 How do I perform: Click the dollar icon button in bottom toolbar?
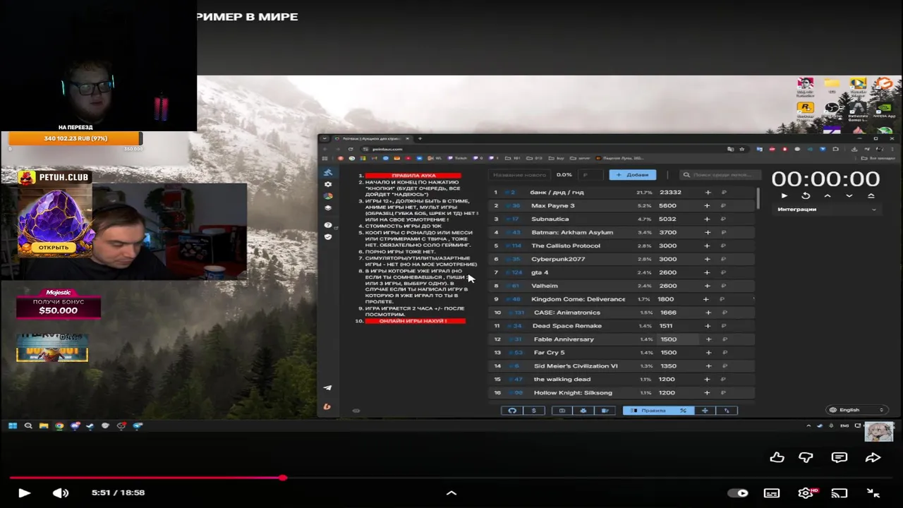(533, 411)
